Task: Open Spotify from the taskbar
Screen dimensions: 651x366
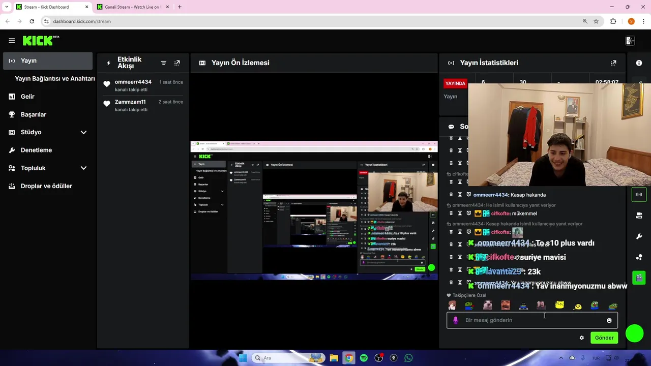Action: click(x=364, y=358)
